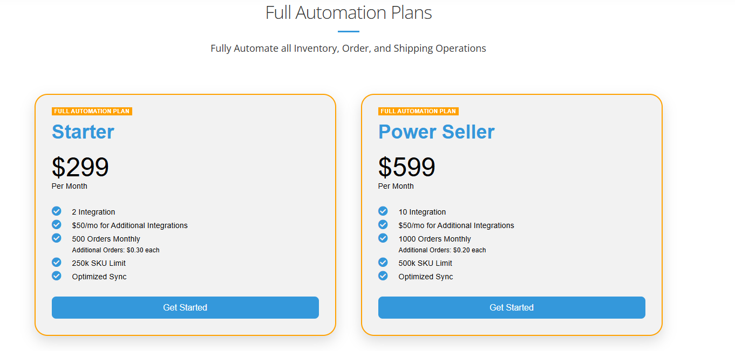Click checkmark icon beside 500k SKU Limit
Screen dimensions: 735x351
(383, 262)
